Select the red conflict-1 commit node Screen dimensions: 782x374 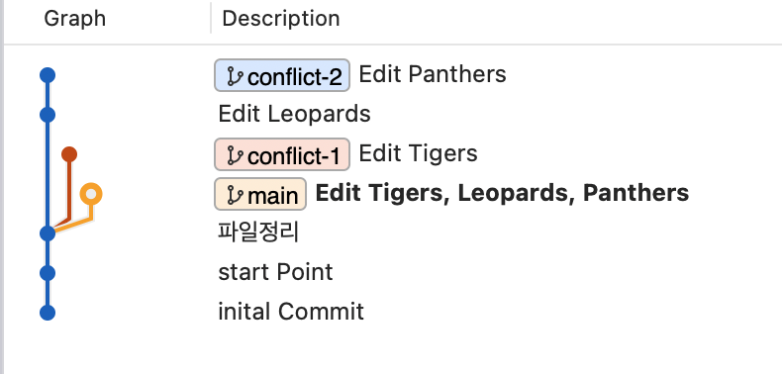click(x=69, y=154)
